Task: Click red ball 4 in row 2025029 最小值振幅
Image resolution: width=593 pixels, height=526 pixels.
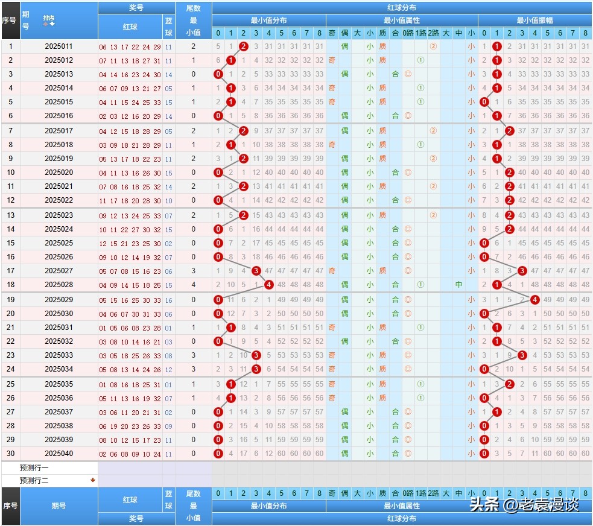Action: click(534, 300)
